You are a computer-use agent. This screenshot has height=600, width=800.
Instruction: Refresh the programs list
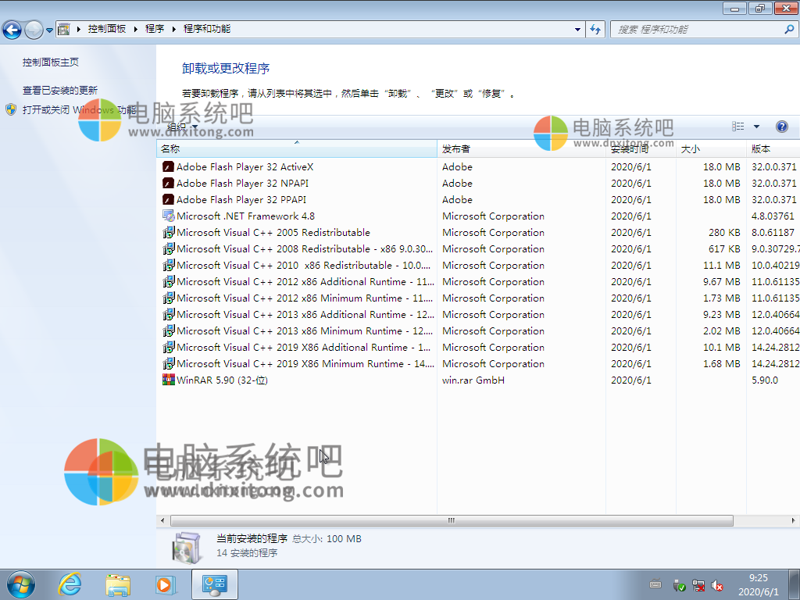point(595,29)
